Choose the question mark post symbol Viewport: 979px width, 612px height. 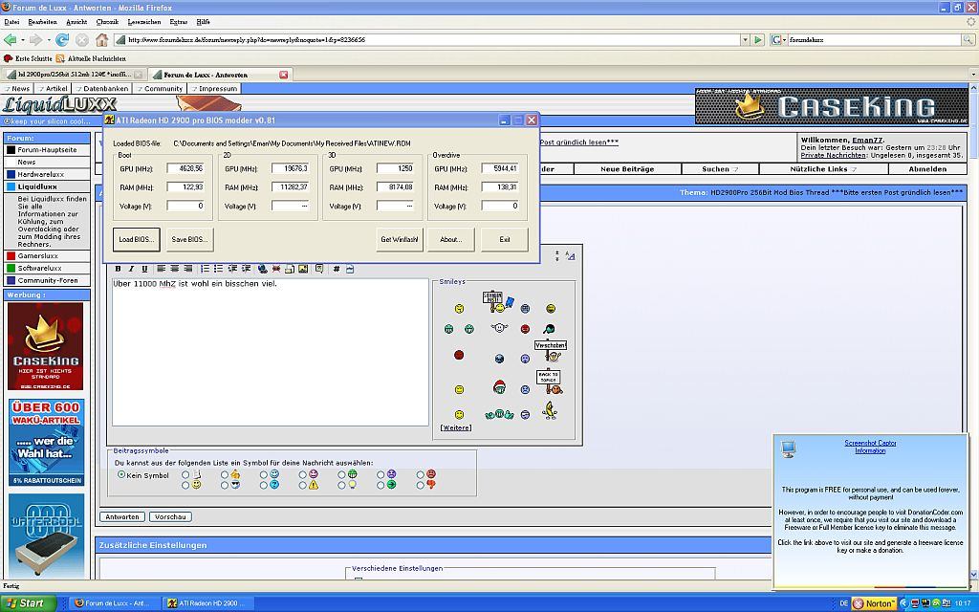[x=264, y=485]
